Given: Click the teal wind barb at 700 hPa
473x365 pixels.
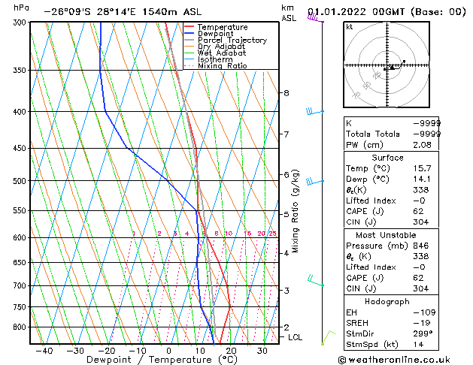Looking at the screenshot, I should pos(316,281).
